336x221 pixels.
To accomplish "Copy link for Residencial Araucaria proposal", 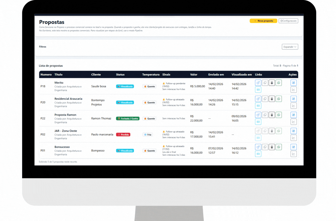I will pos(265,99).
